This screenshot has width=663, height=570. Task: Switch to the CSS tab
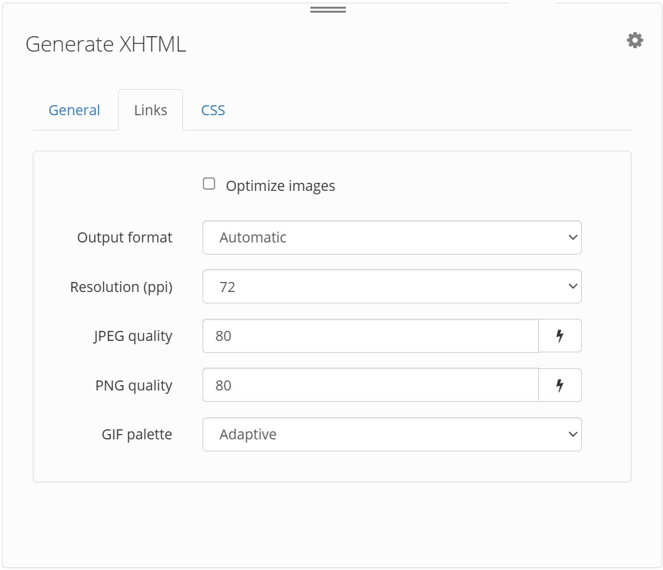(212, 110)
